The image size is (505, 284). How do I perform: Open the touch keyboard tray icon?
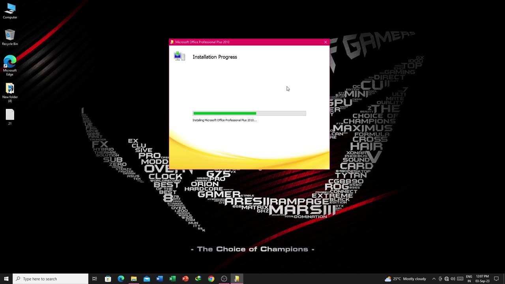coord(460,279)
